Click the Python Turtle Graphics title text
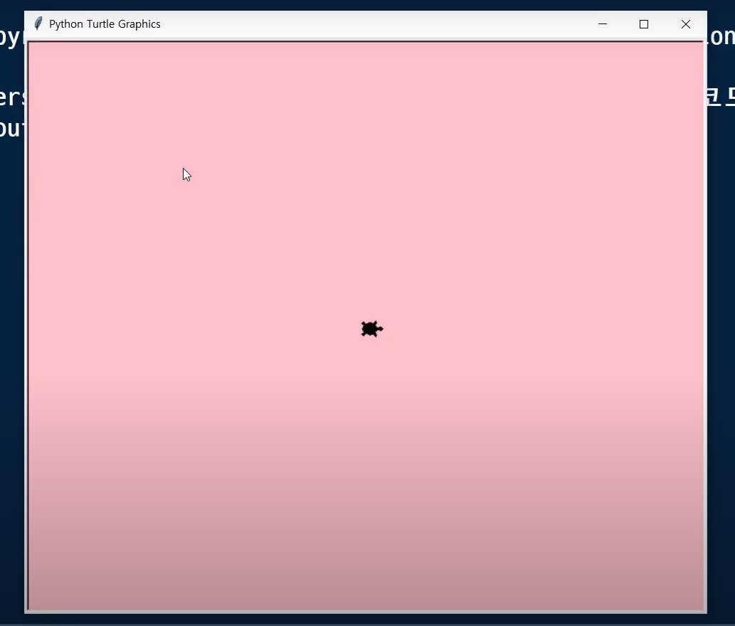The width and height of the screenshot is (735, 626). coord(105,24)
